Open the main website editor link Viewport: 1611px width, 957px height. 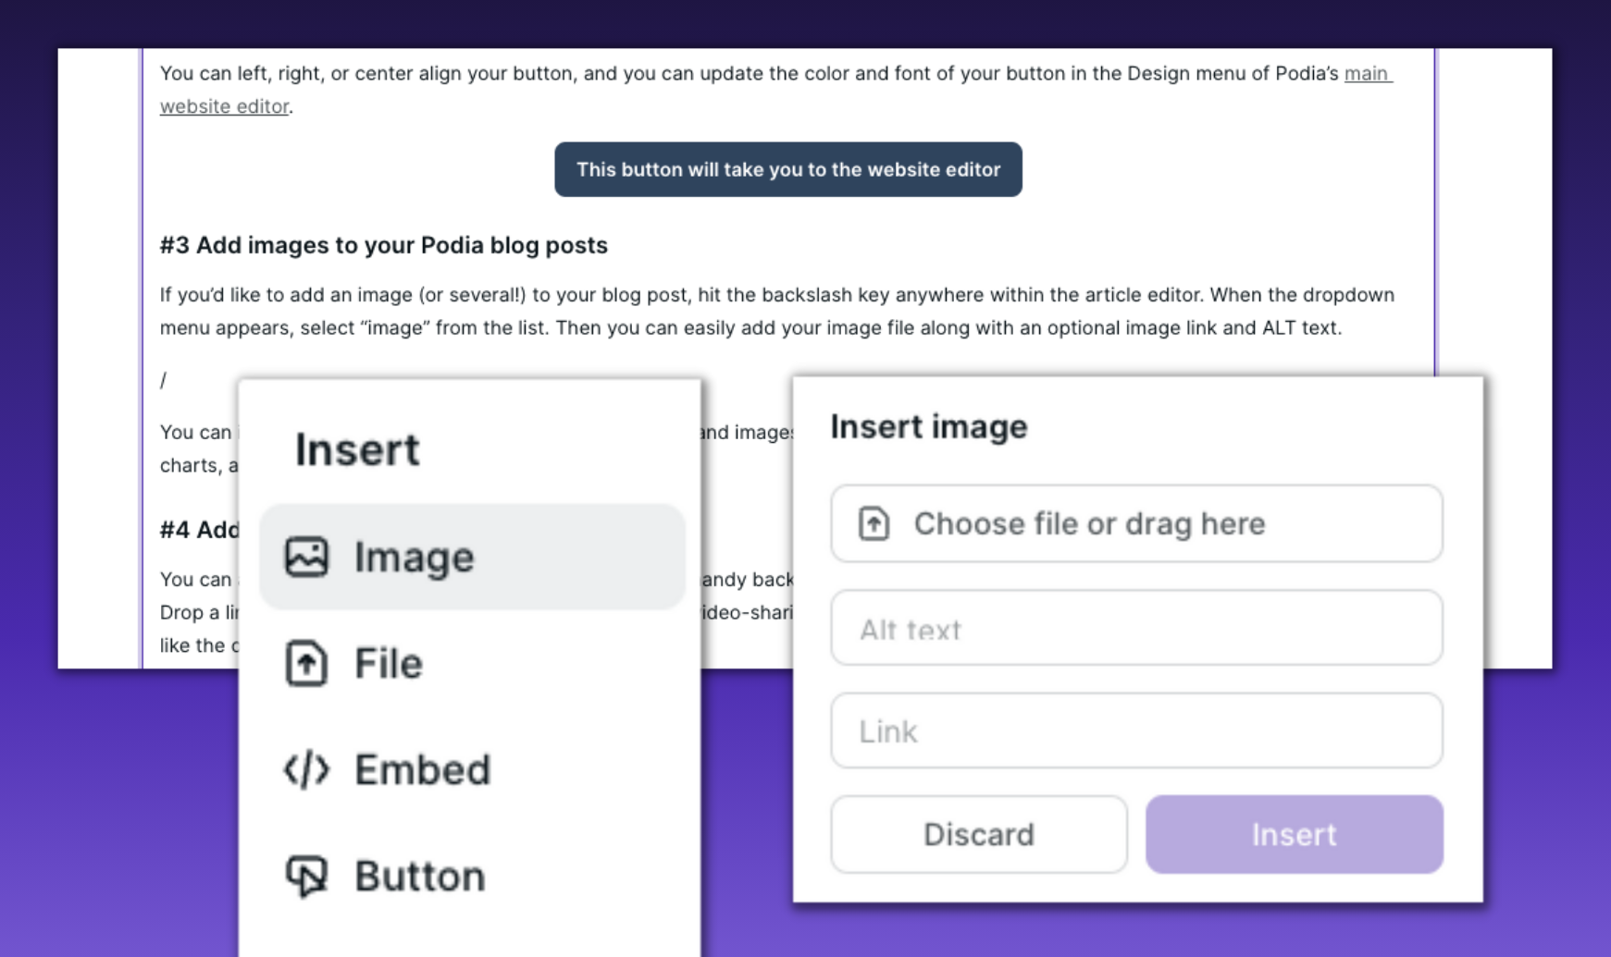coord(1366,75)
